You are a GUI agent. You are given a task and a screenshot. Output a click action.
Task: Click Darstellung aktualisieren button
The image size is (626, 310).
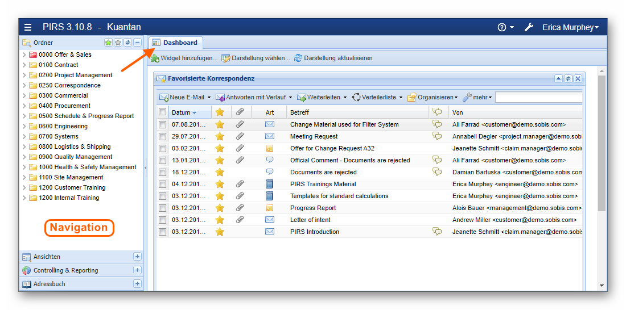pos(333,58)
